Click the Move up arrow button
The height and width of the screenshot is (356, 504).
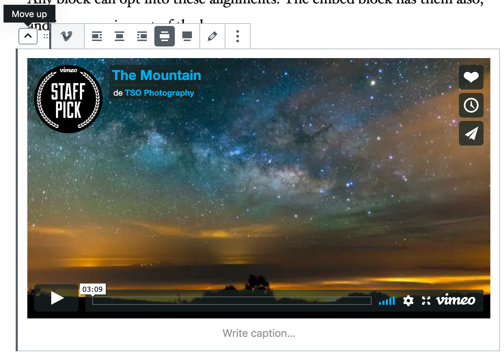tap(28, 36)
